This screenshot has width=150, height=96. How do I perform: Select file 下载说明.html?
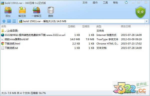pyautogui.click(x=71, y=43)
